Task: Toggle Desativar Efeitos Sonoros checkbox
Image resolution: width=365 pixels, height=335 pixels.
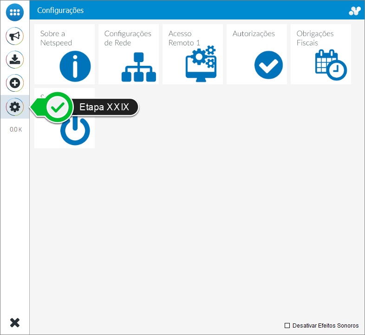Action: 287,325
